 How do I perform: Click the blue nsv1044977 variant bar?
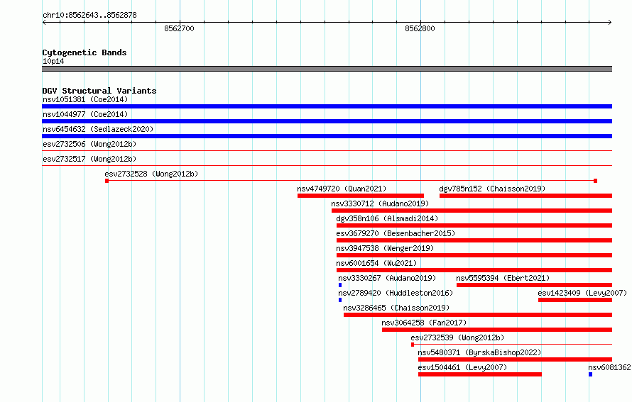coord(327,121)
